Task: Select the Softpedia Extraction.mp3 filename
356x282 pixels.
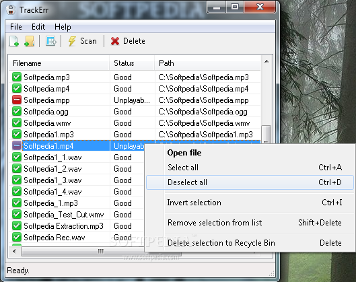Action: pyautogui.click(x=63, y=226)
